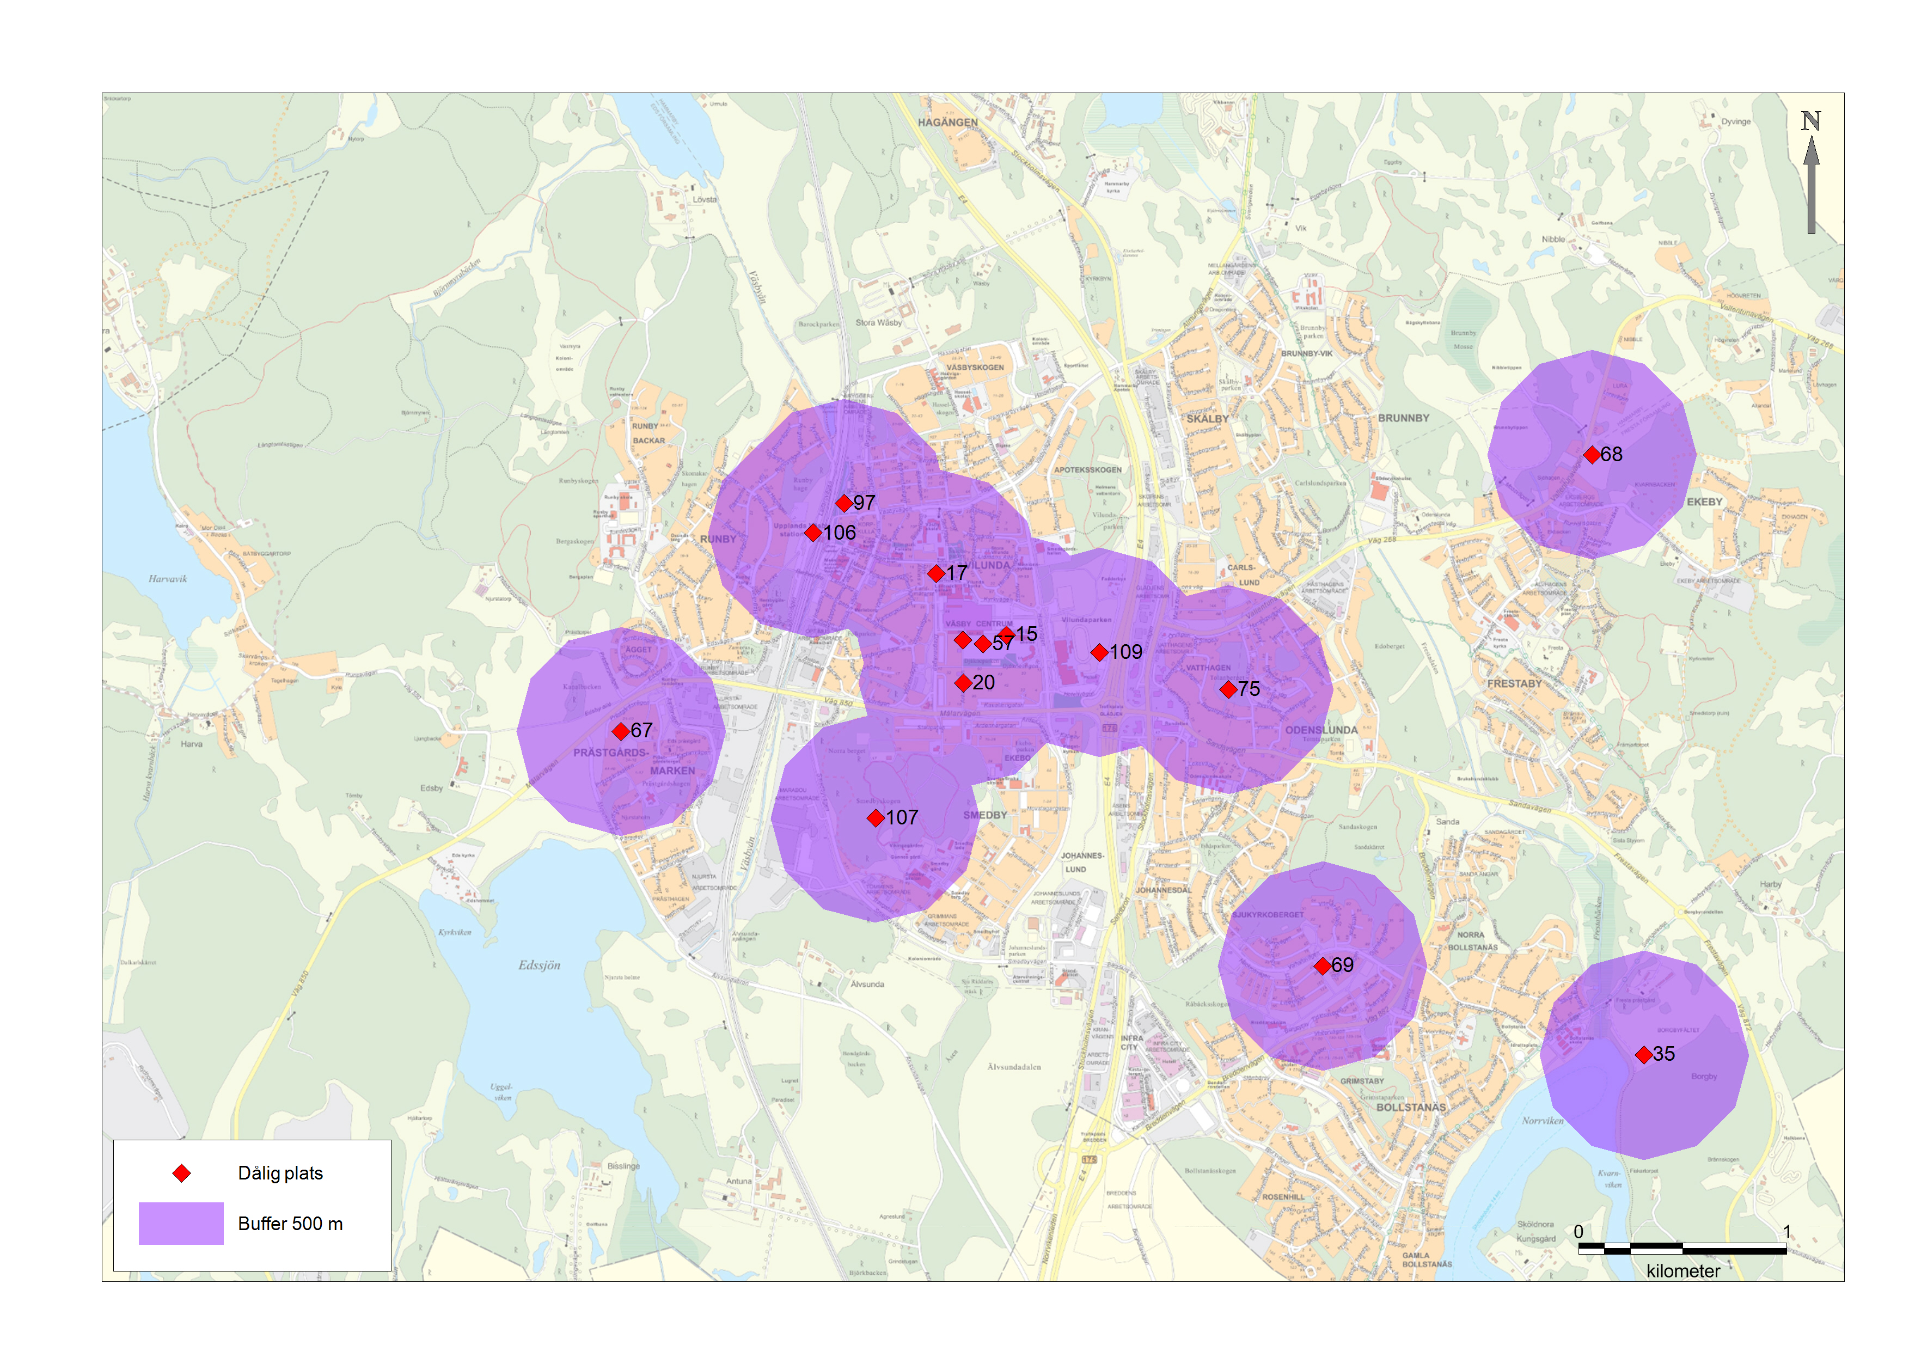Click the diamond marker labeled 35

[1644, 1055]
